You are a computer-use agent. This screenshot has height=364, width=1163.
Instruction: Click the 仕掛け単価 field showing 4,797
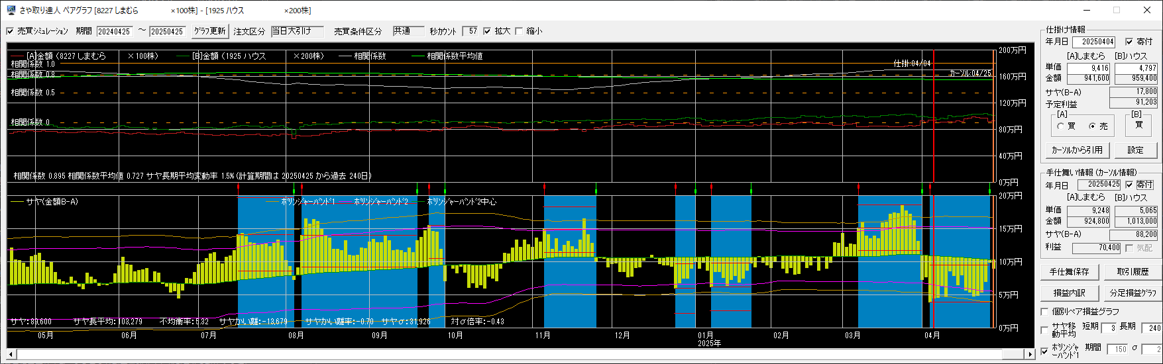[1136, 68]
